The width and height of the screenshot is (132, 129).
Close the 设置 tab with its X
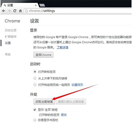pos(36,5)
